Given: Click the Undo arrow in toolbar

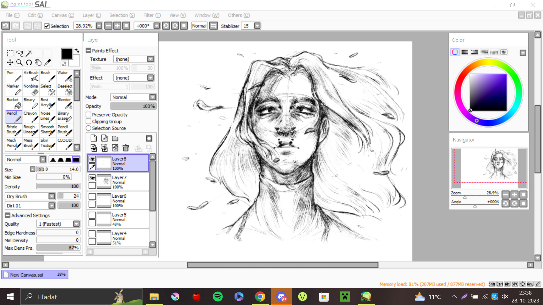Looking at the screenshot, I should click(x=6, y=26).
